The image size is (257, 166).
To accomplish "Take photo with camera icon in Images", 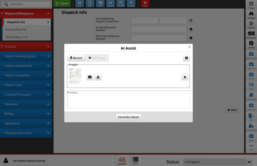I will click(90, 77).
